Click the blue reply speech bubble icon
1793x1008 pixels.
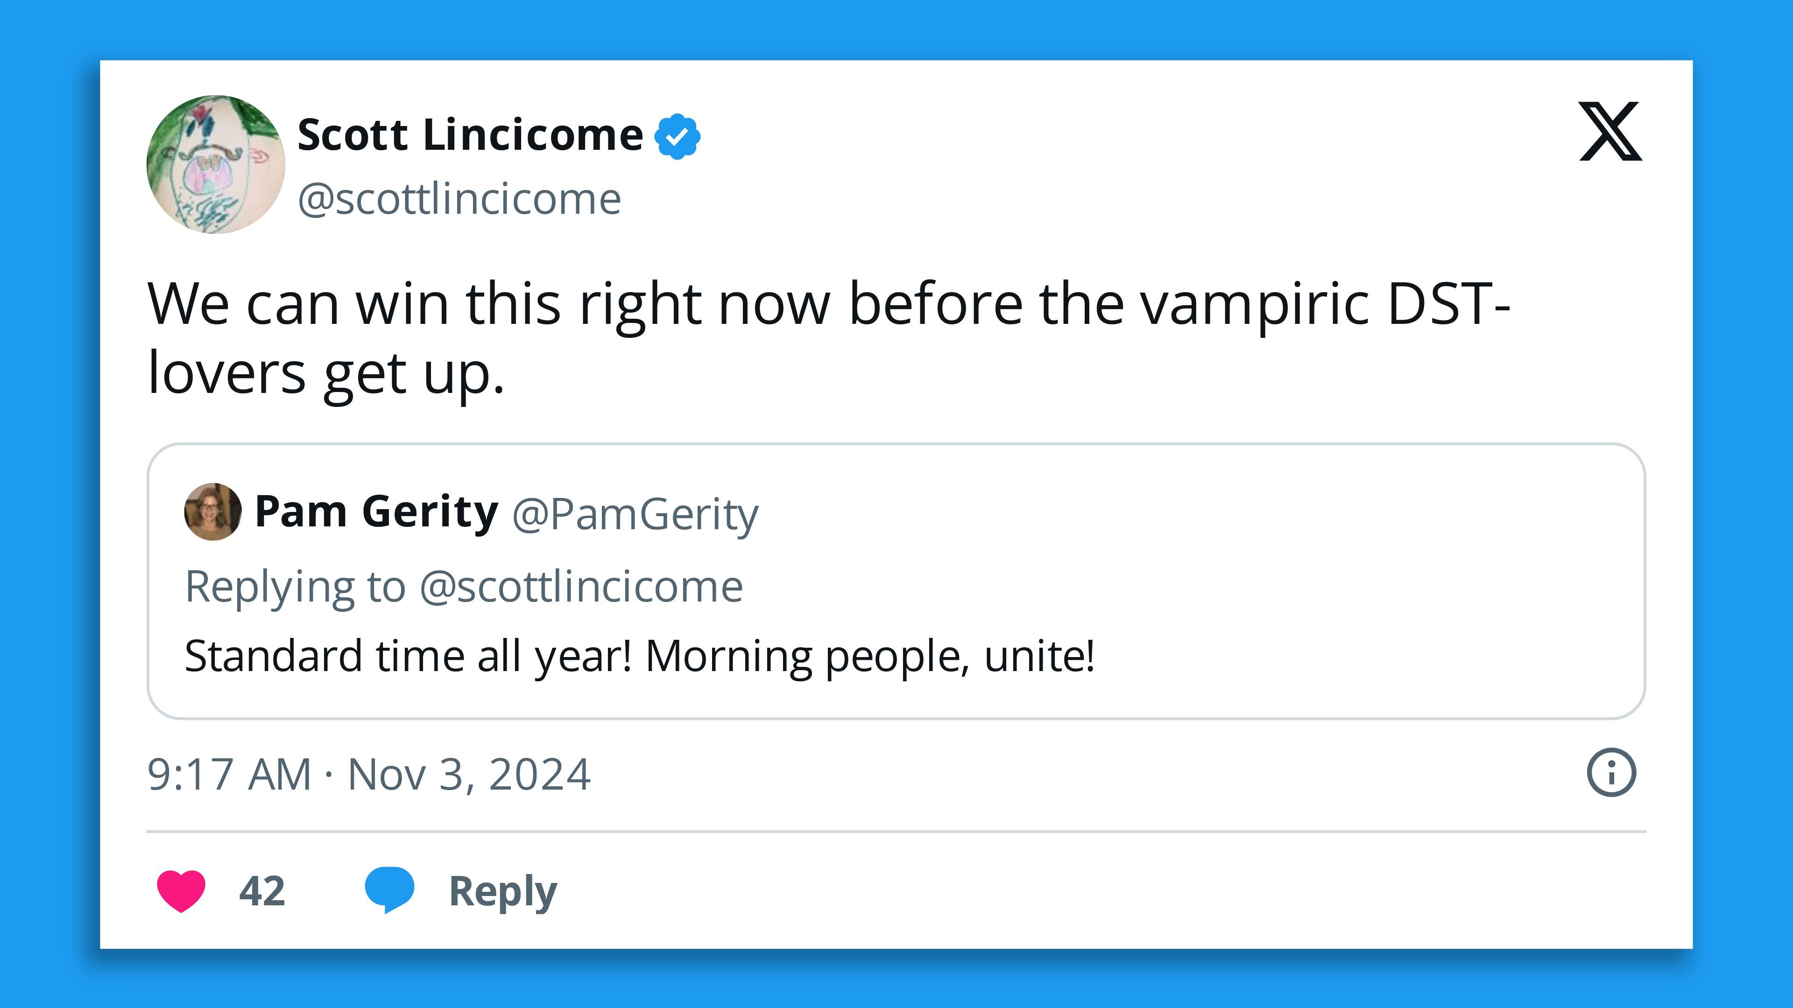pos(390,890)
